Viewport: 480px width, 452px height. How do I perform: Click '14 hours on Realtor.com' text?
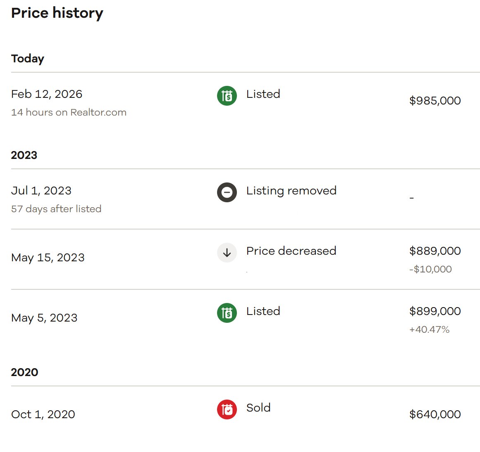point(69,112)
